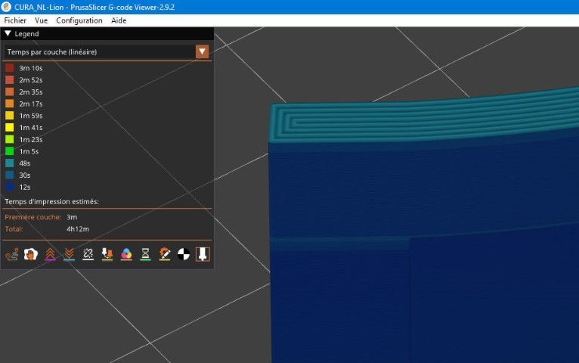Click the '3m 10s' legend label
This screenshot has height=363, width=579.
[x=31, y=68]
